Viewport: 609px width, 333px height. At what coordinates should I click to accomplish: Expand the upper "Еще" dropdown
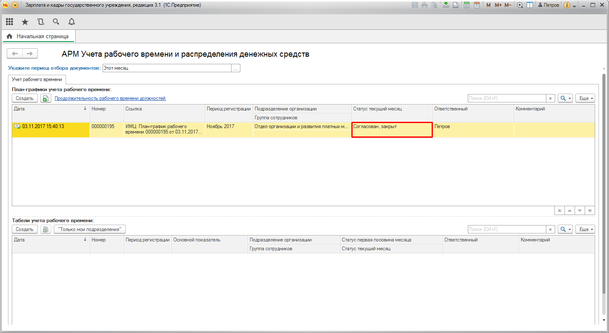pos(585,98)
